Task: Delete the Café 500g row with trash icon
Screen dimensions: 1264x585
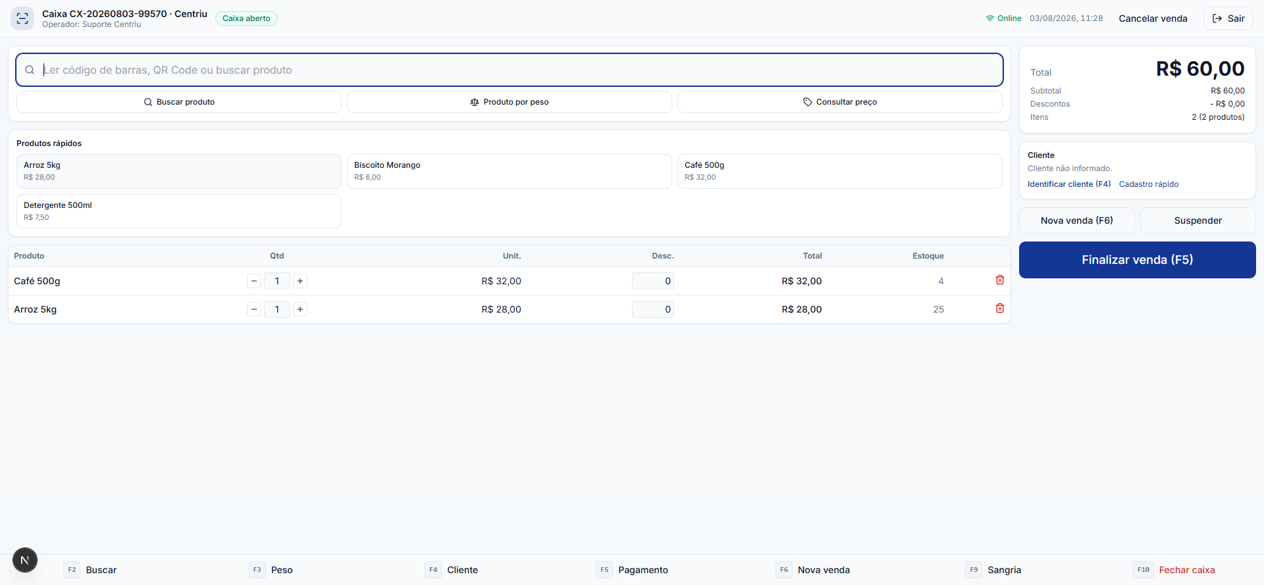Action: point(999,280)
